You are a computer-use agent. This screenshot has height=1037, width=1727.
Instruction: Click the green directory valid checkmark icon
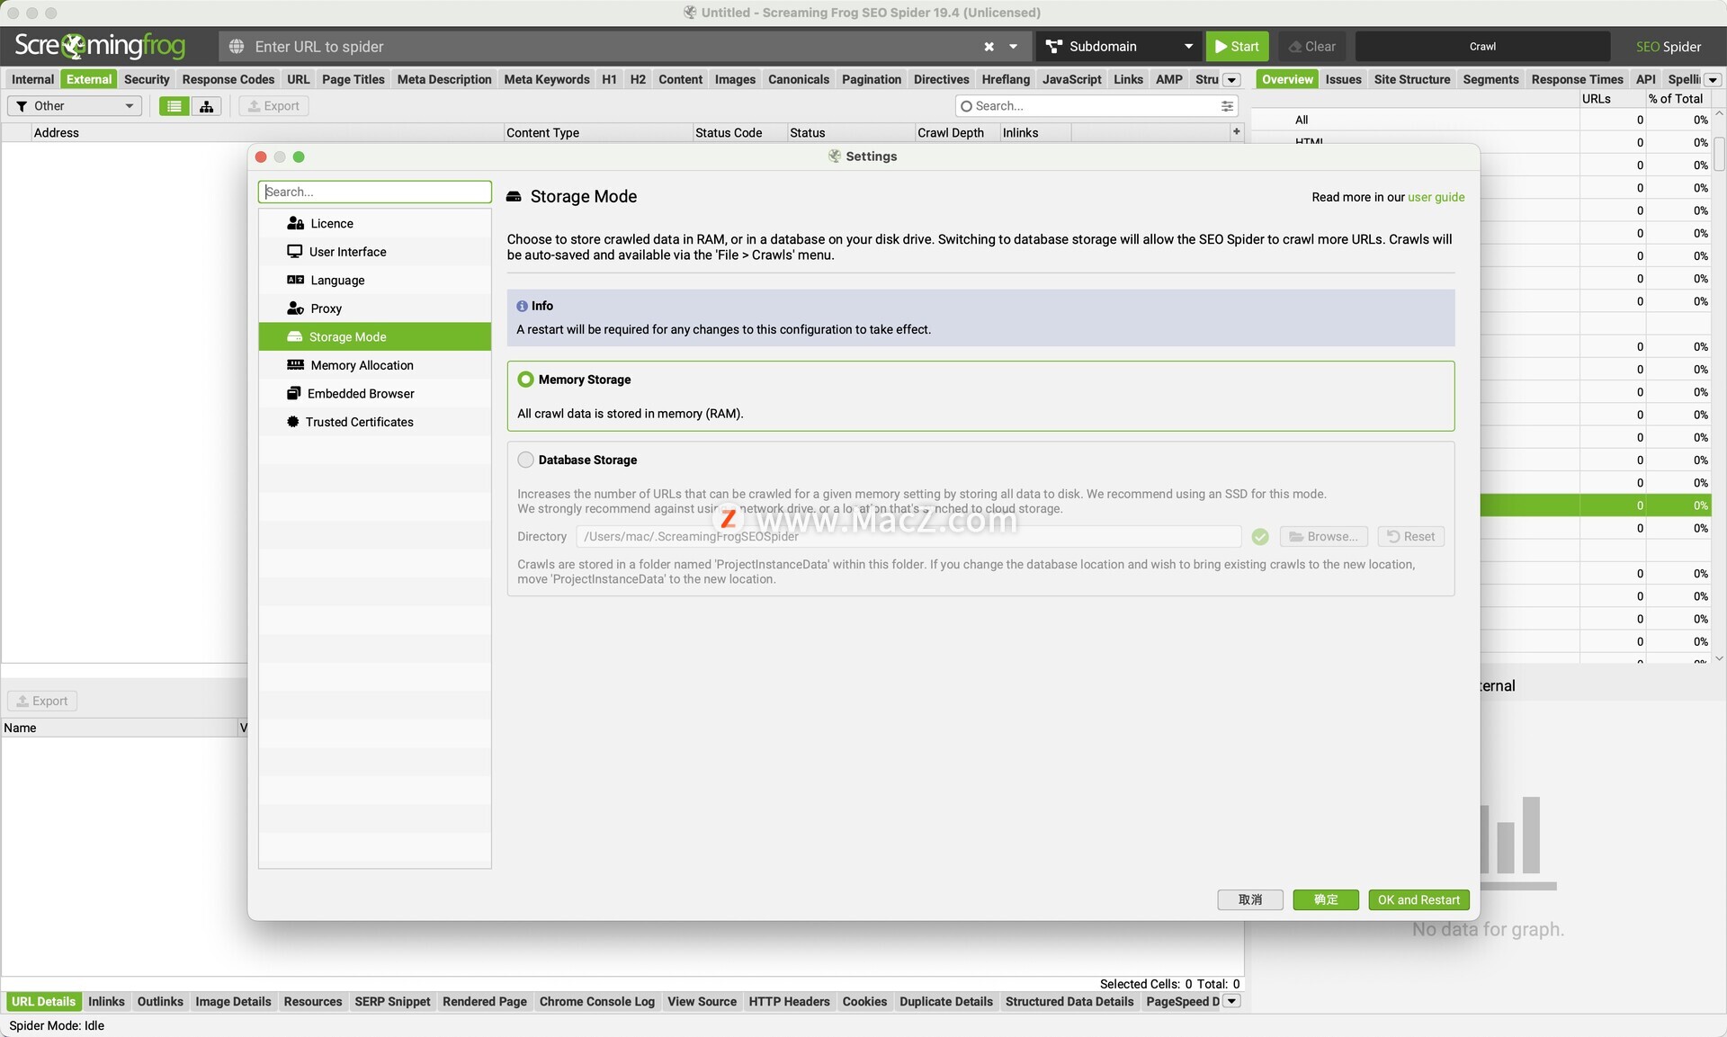pos(1260,537)
